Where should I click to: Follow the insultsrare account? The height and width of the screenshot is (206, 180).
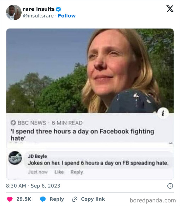tap(67, 16)
